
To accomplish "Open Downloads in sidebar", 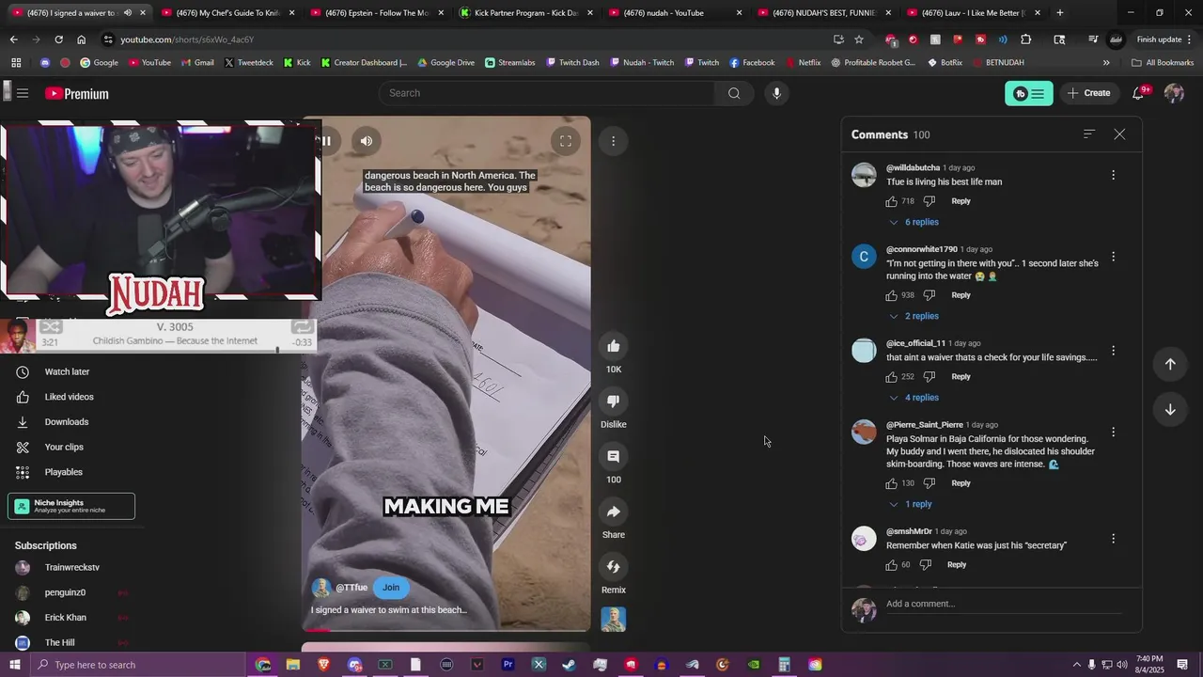I will tap(66, 422).
